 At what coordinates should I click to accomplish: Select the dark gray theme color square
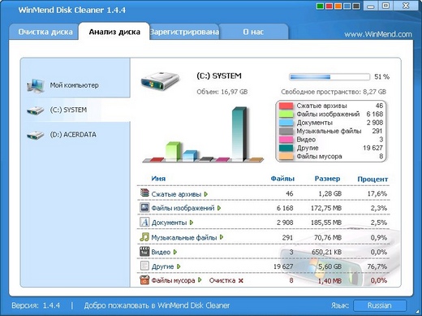click(356, 6)
